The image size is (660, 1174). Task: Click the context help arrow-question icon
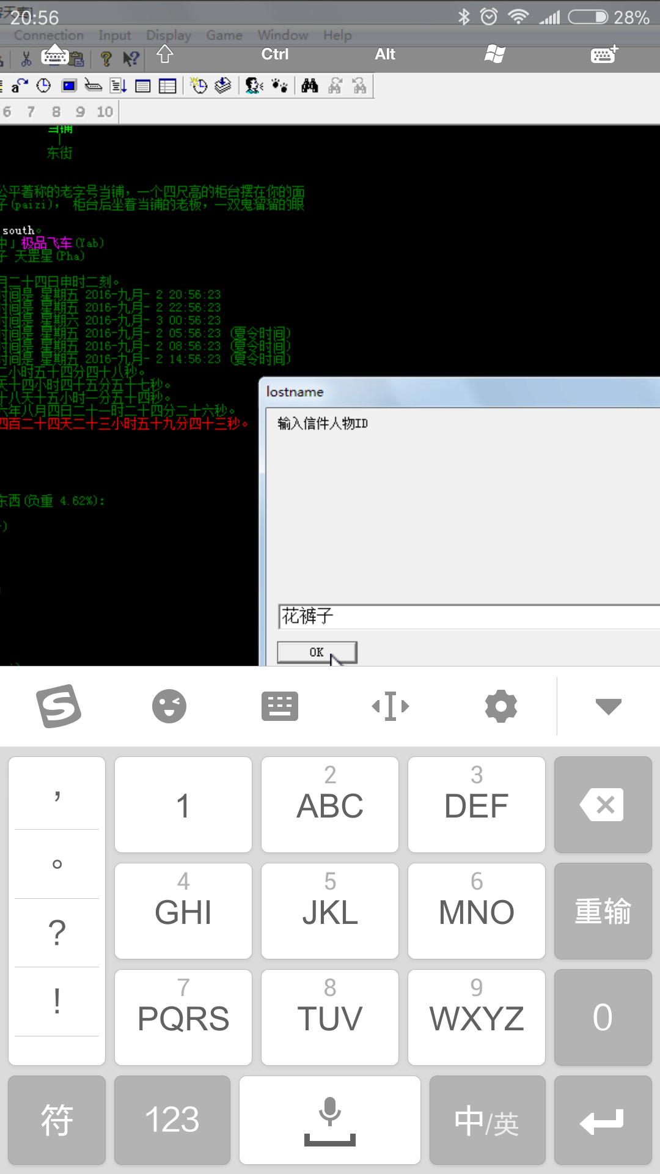point(131,59)
